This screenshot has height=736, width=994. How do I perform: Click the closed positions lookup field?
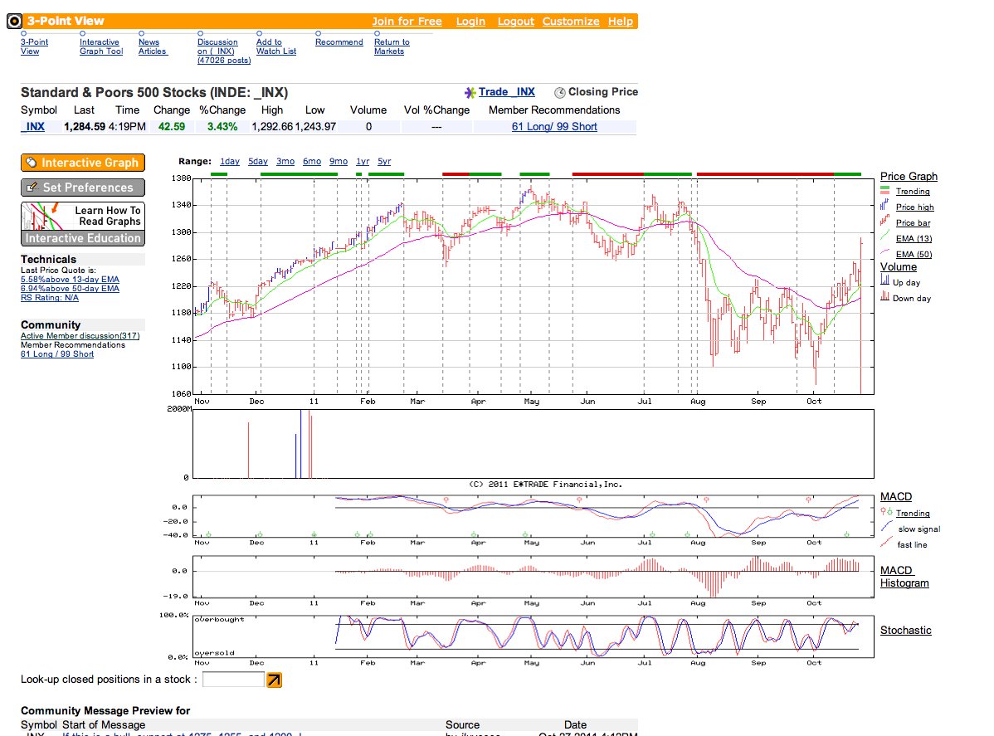(x=232, y=680)
